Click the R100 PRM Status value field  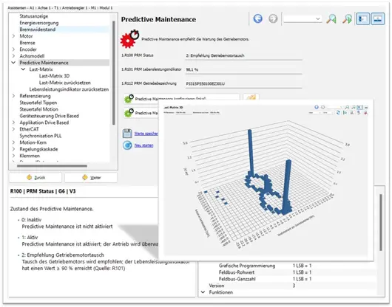coord(243,55)
